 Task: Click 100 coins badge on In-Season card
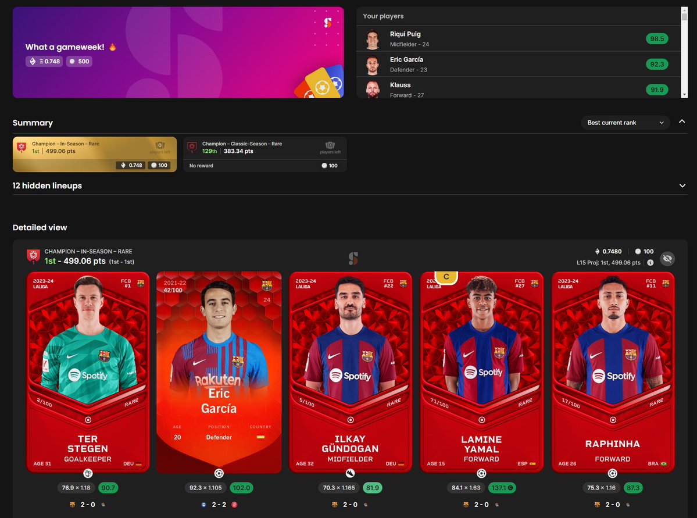[x=159, y=165]
